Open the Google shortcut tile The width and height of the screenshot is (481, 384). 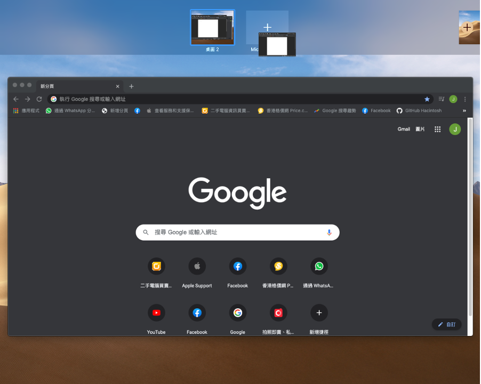pyautogui.click(x=237, y=319)
